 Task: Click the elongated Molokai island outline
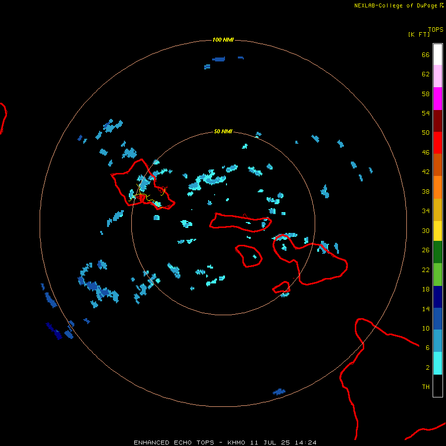point(241,223)
